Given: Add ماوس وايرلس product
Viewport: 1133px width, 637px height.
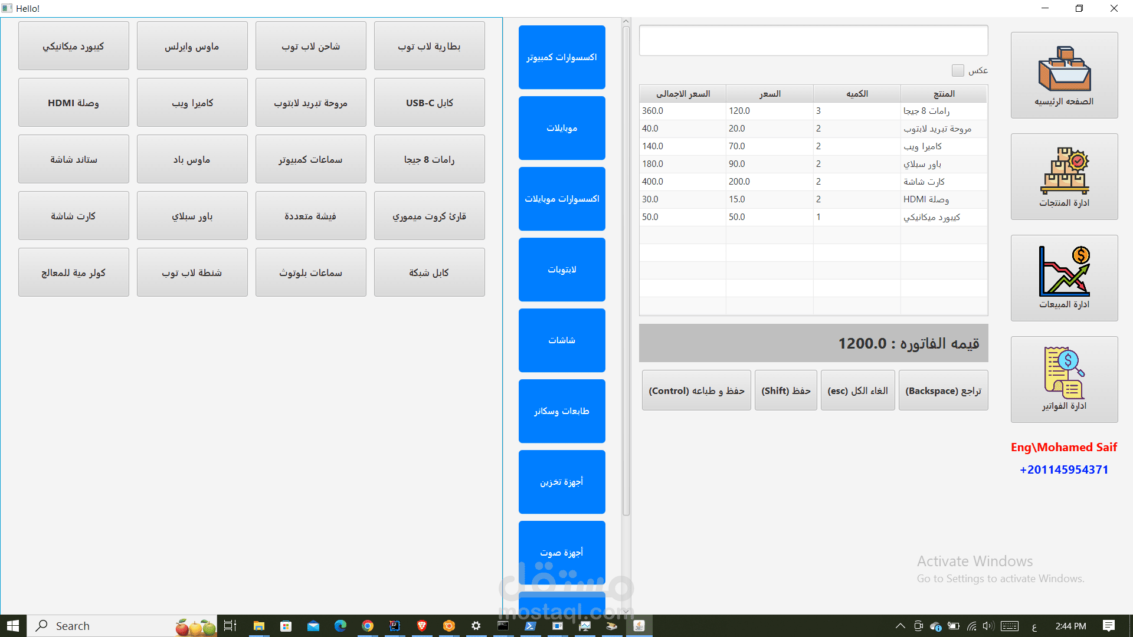Looking at the screenshot, I should click(x=192, y=46).
